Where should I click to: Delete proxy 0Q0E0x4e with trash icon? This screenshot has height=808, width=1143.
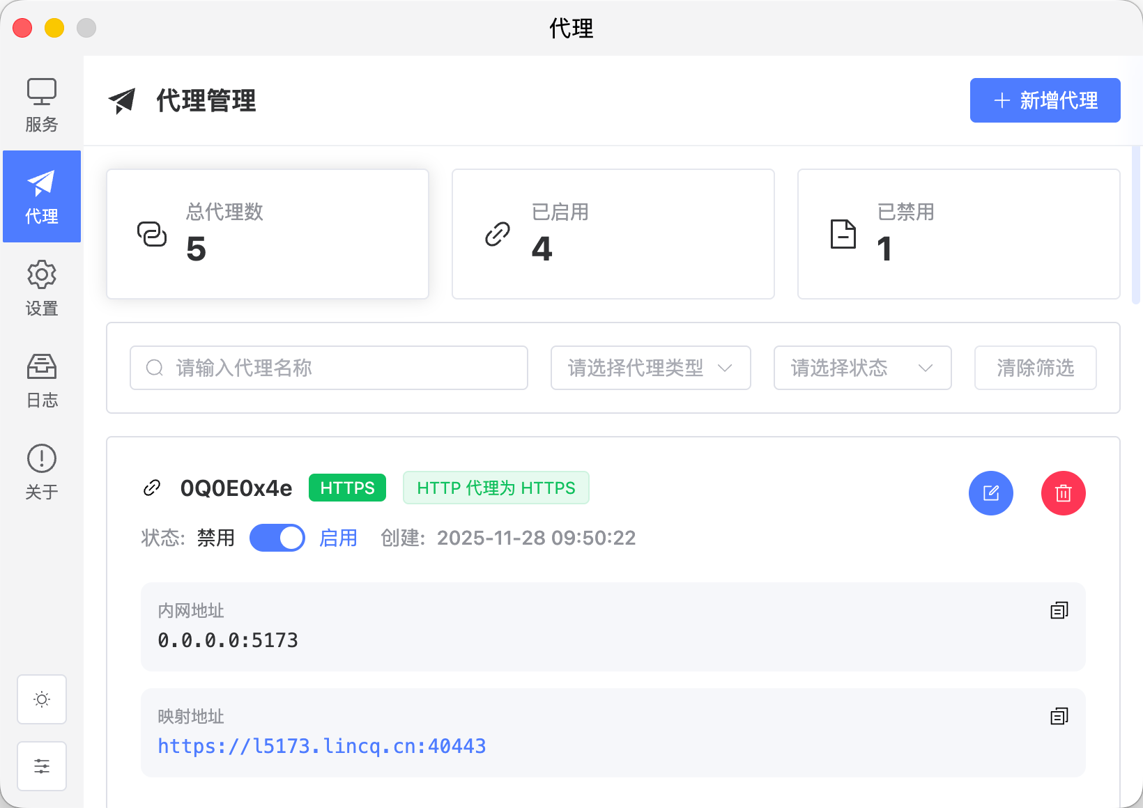click(1063, 493)
